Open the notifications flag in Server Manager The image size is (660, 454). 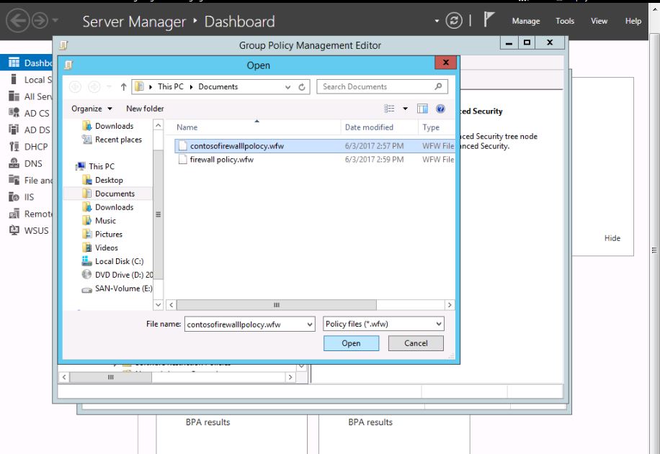(x=489, y=19)
